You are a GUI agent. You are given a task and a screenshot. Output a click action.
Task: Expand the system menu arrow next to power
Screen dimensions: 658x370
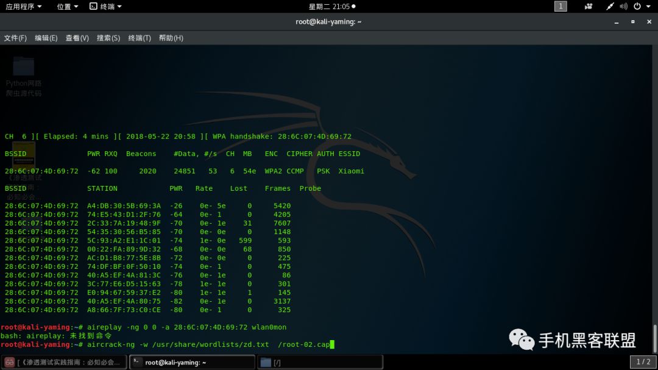[x=648, y=6]
